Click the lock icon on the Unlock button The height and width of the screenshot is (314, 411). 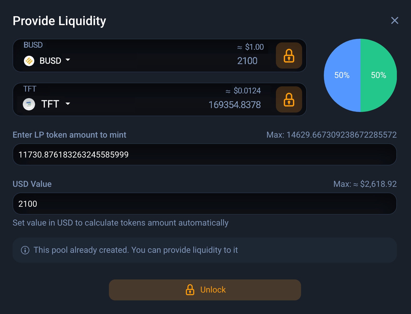[x=190, y=290]
